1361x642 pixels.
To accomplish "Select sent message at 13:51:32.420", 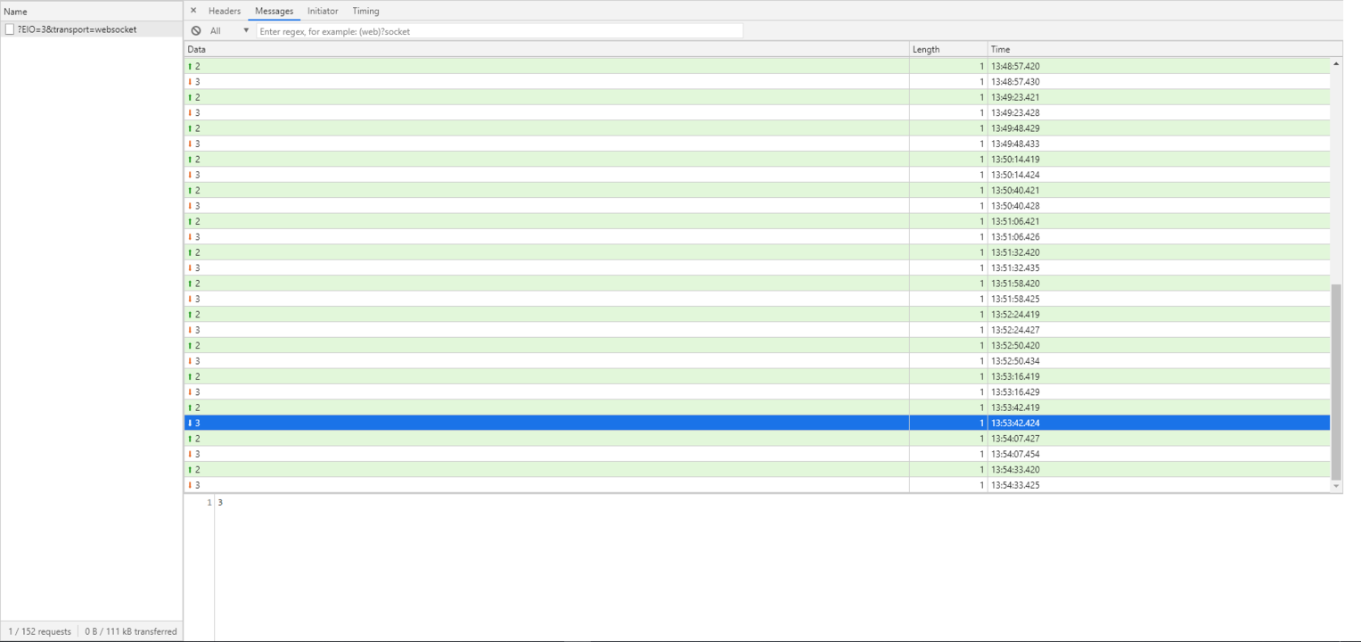I will tap(757, 252).
